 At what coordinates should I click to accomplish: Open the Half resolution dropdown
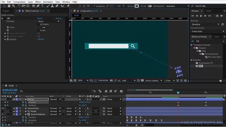[129, 81]
